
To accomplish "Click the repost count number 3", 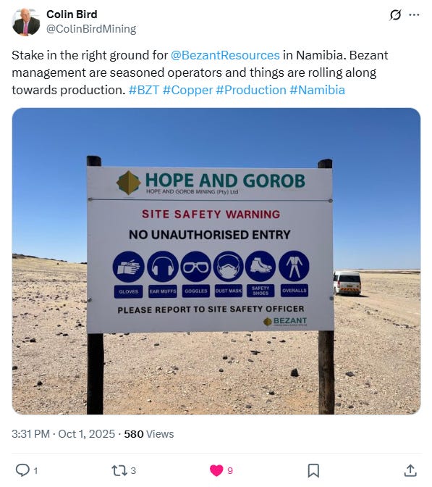I will (x=133, y=471).
